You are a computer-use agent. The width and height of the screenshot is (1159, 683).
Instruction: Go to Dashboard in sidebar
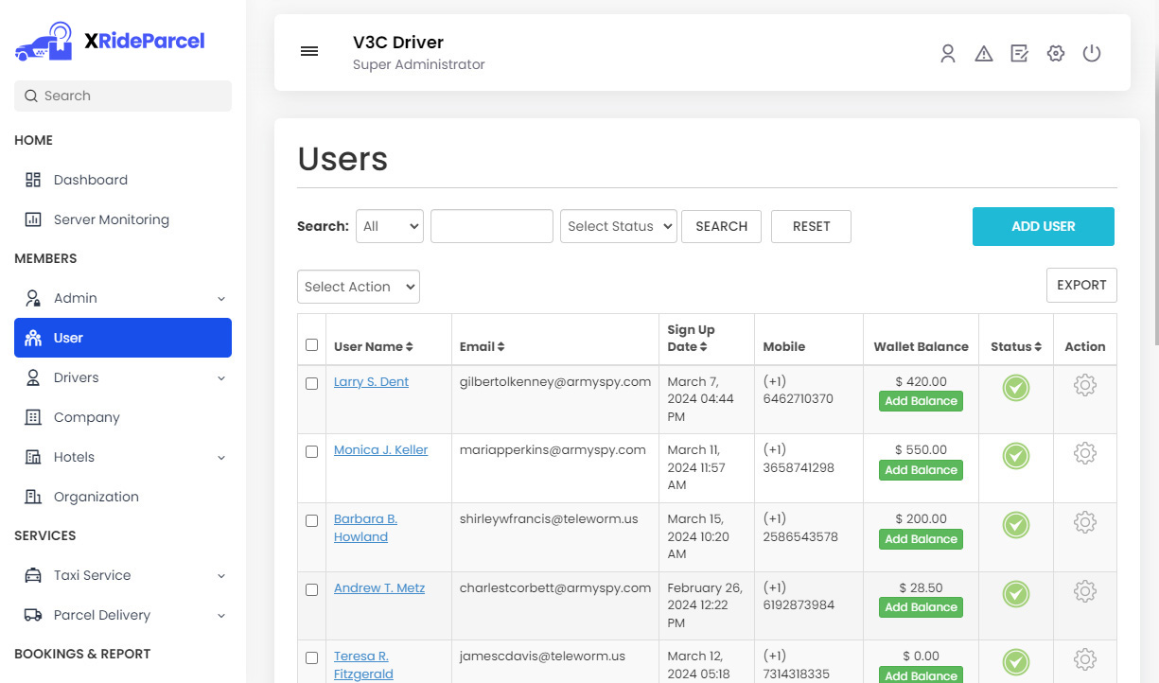(90, 180)
